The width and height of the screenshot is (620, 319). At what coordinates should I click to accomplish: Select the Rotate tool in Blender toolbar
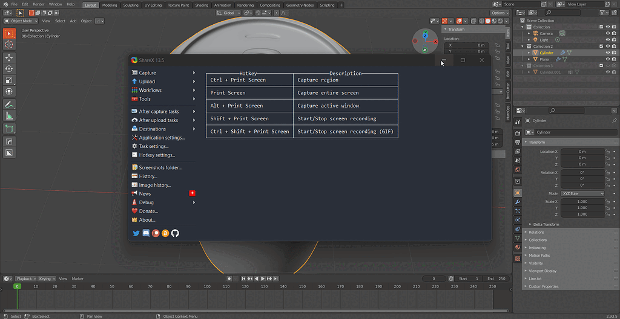click(x=9, y=69)
